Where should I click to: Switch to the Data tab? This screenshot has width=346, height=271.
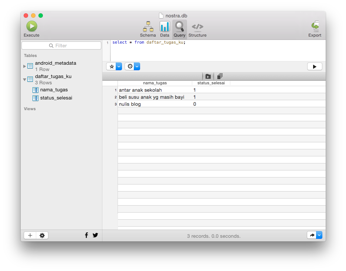[x=164, y=29]
